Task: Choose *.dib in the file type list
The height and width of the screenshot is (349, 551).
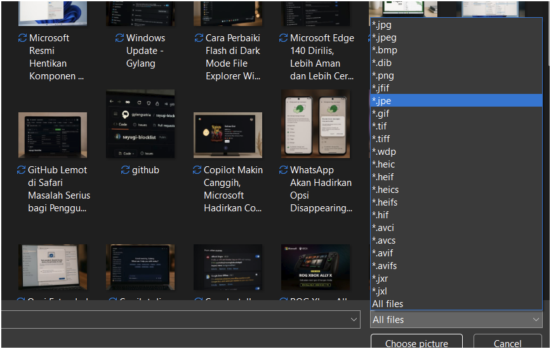Action: point(456,62)
